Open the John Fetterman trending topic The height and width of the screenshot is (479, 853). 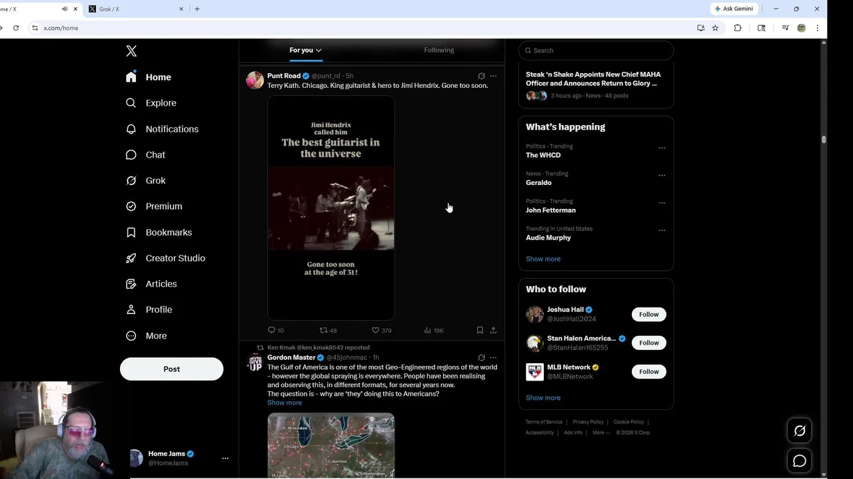pos(550,210)
